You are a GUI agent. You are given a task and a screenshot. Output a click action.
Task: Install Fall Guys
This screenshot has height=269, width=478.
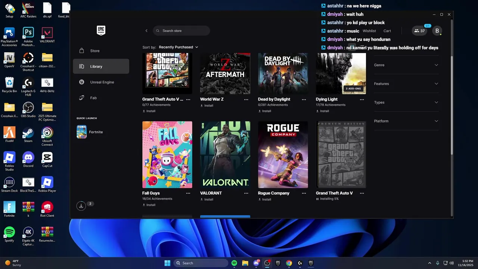[149, 205]
